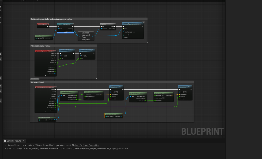The width and height of the screenshot is (262, 159).
Task: Expand the IA_Player_Look node's hidden pins
Action: [x=46, y=76]
